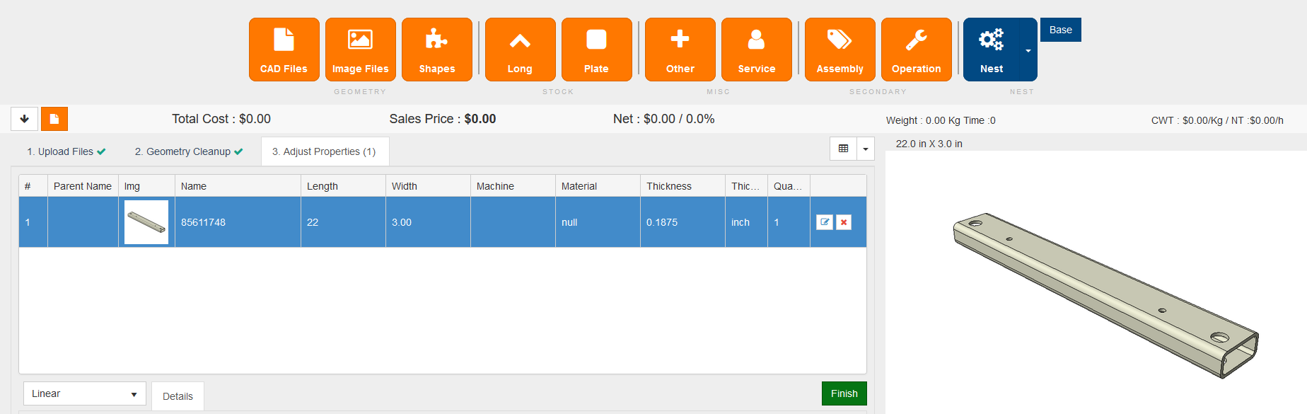Open the Operation wrench tool
The height and width of the screenshot is (414, 1307).
click(916, 50)
